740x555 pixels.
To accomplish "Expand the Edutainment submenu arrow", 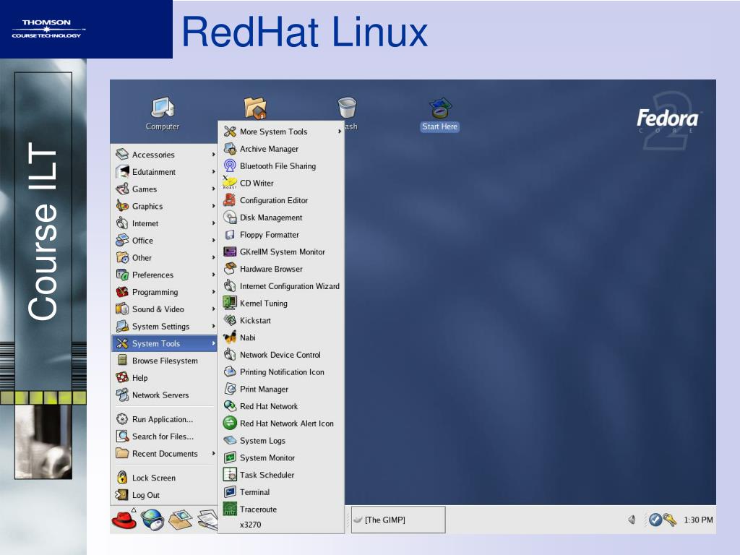I will click(x=213, y=172).
